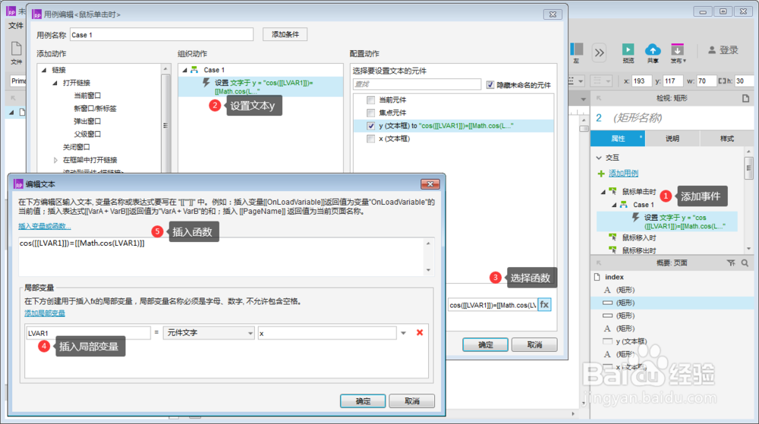Screen dimensions: 759x424
Task: Expand 在框架中打开链接 node
Action: click(x=55, y=160)
